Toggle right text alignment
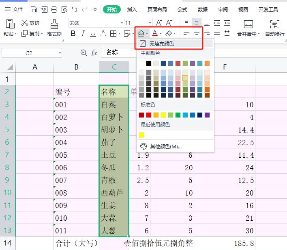 pos(207,34)
